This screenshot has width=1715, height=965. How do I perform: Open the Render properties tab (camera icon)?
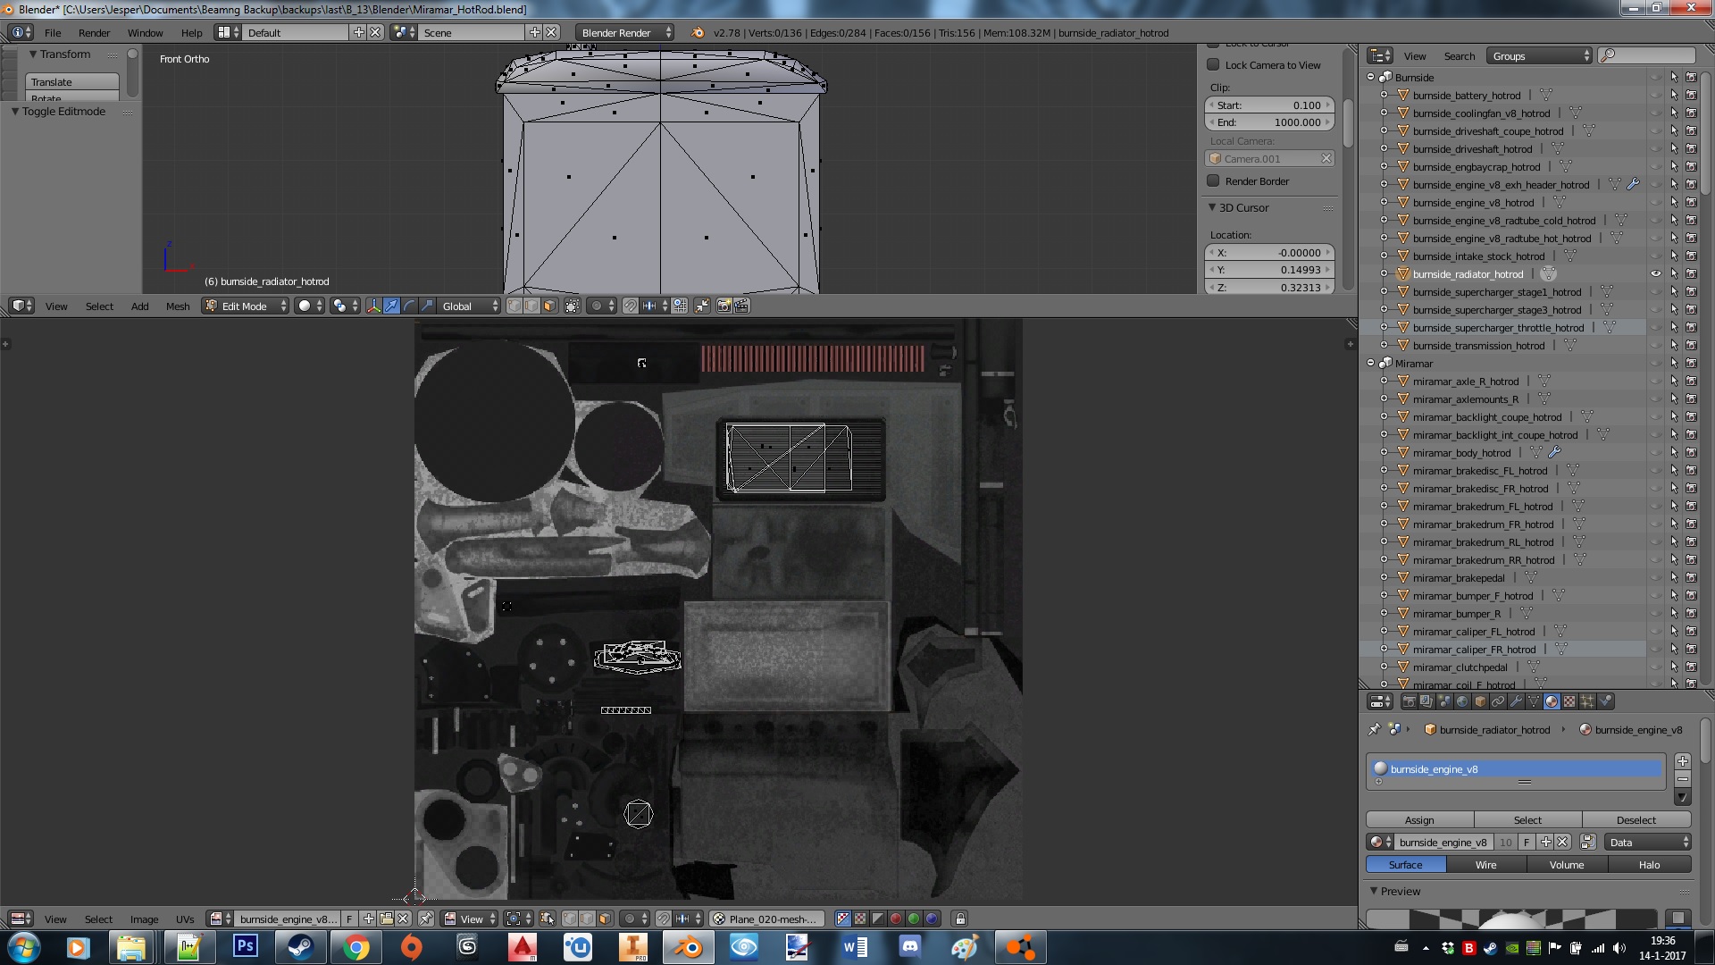tap(1410, 701)
